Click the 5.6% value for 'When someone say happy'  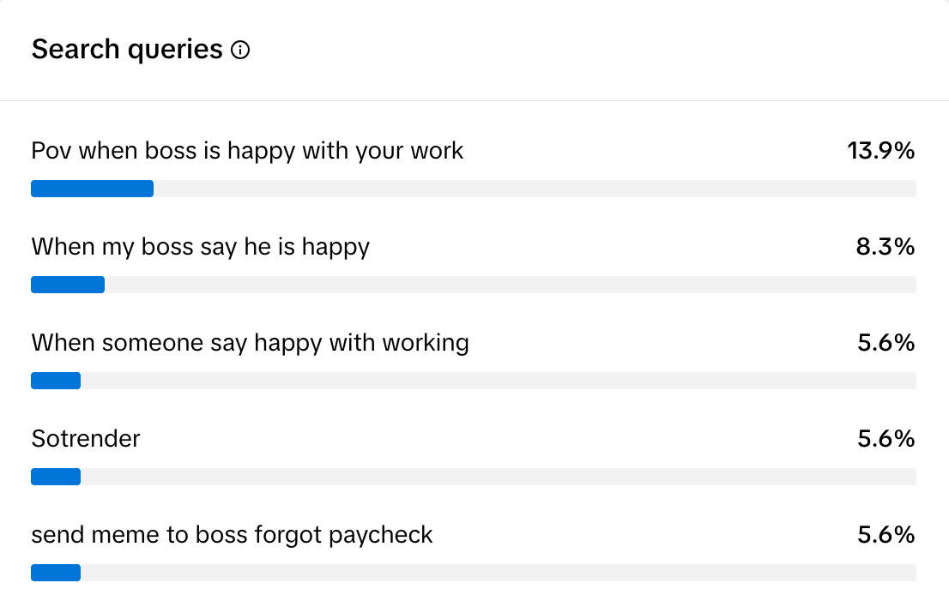pos(886,343)
